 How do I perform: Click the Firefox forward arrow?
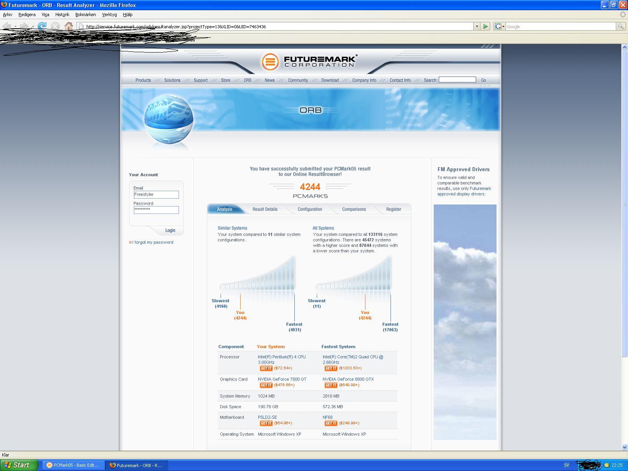[x=24, y=26]
